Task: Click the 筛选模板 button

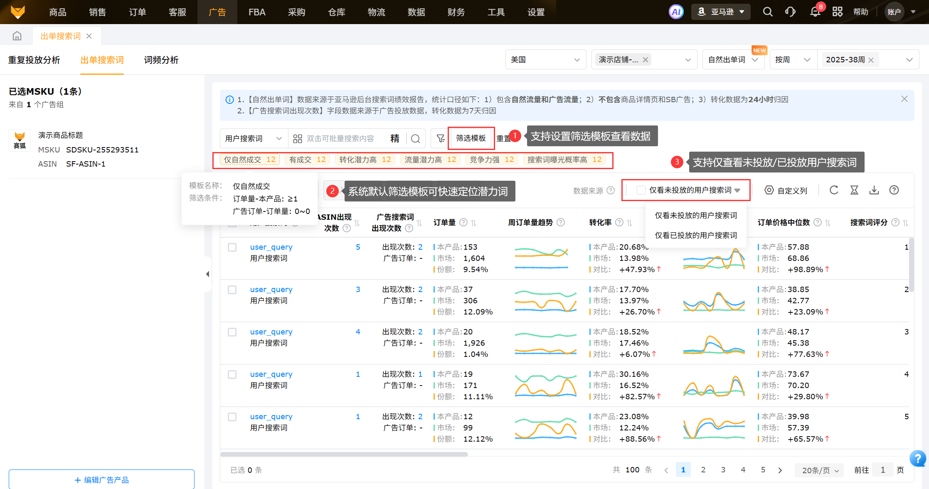Action: click(x=471, y=138)
